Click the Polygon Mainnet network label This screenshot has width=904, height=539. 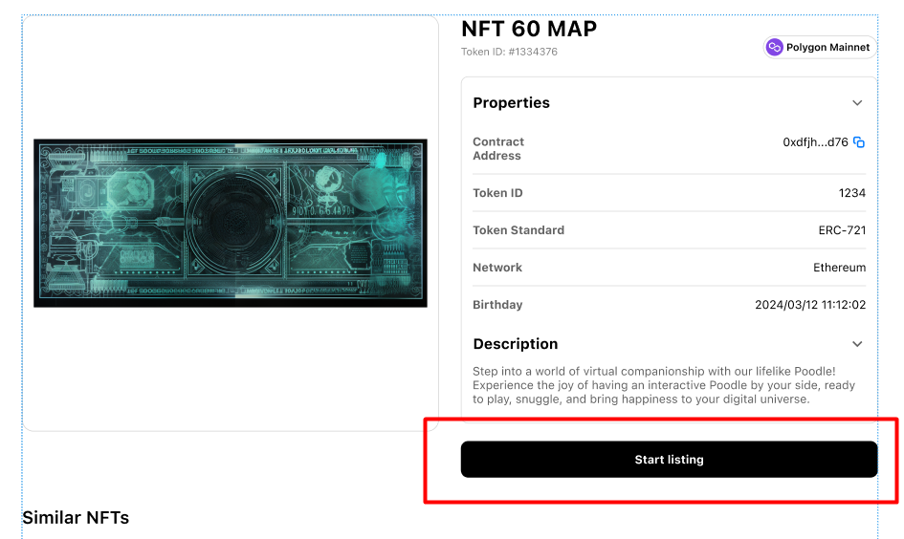[827, 47]
